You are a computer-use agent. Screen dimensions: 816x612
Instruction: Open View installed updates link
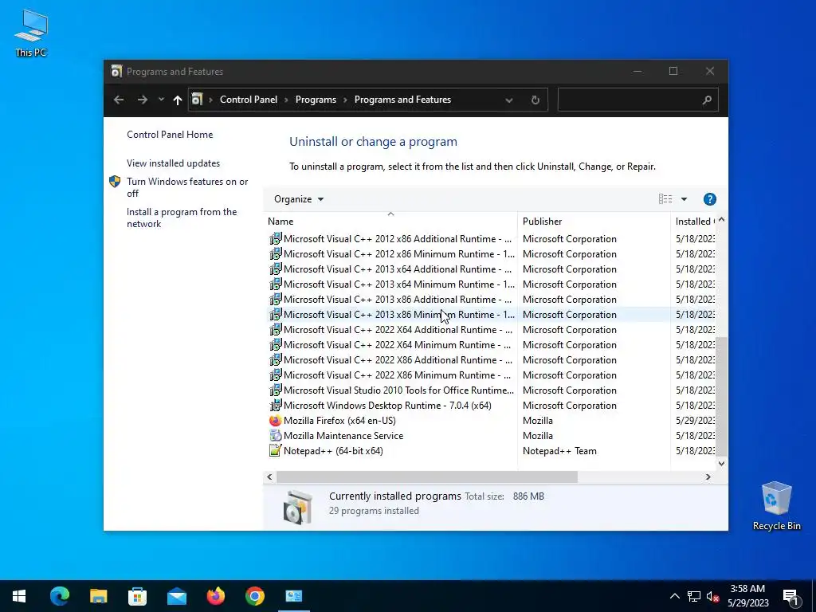[x=173, y=163]
